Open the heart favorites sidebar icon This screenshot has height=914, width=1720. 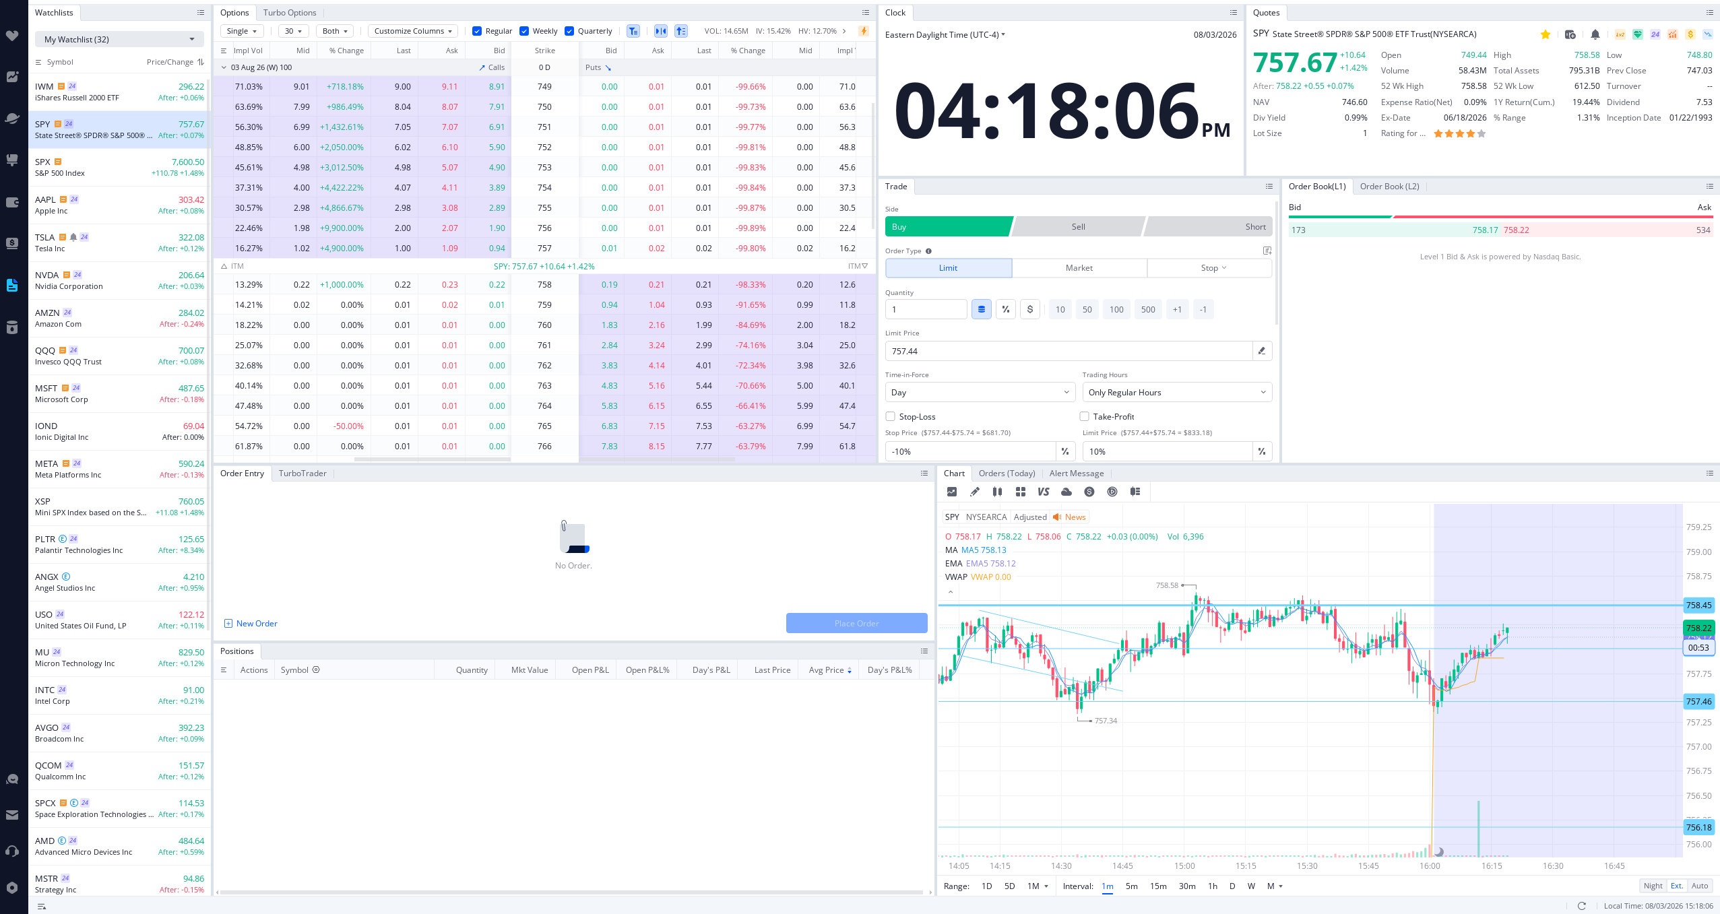12,36
